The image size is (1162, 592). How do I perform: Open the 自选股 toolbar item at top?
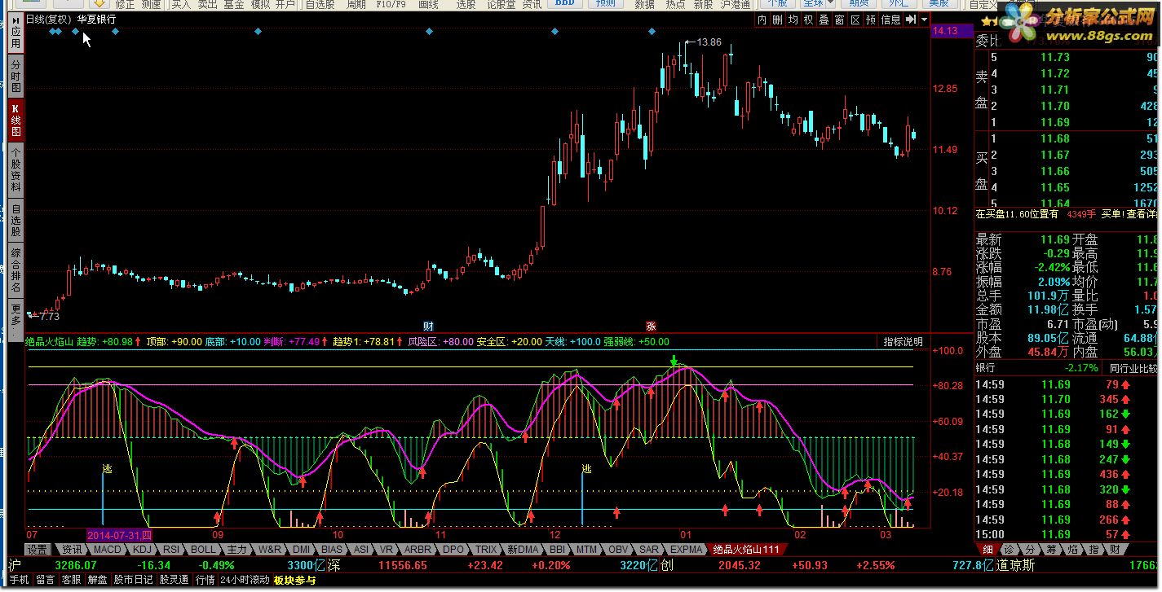point(320,4)
